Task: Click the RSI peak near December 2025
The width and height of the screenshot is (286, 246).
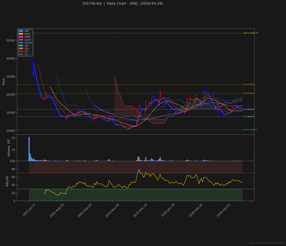Action: [139, 170]
